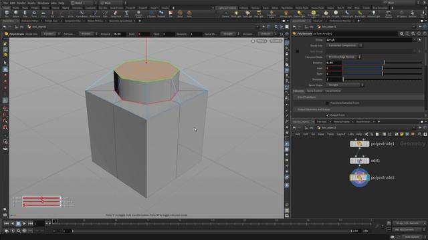Switch to the Render View tab
The image size is (428, 240).
point(51,21)
